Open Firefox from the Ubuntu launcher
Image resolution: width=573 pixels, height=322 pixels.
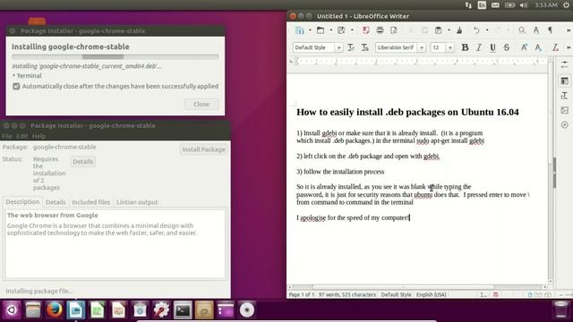pyautogui.click(x=55, y=310)
